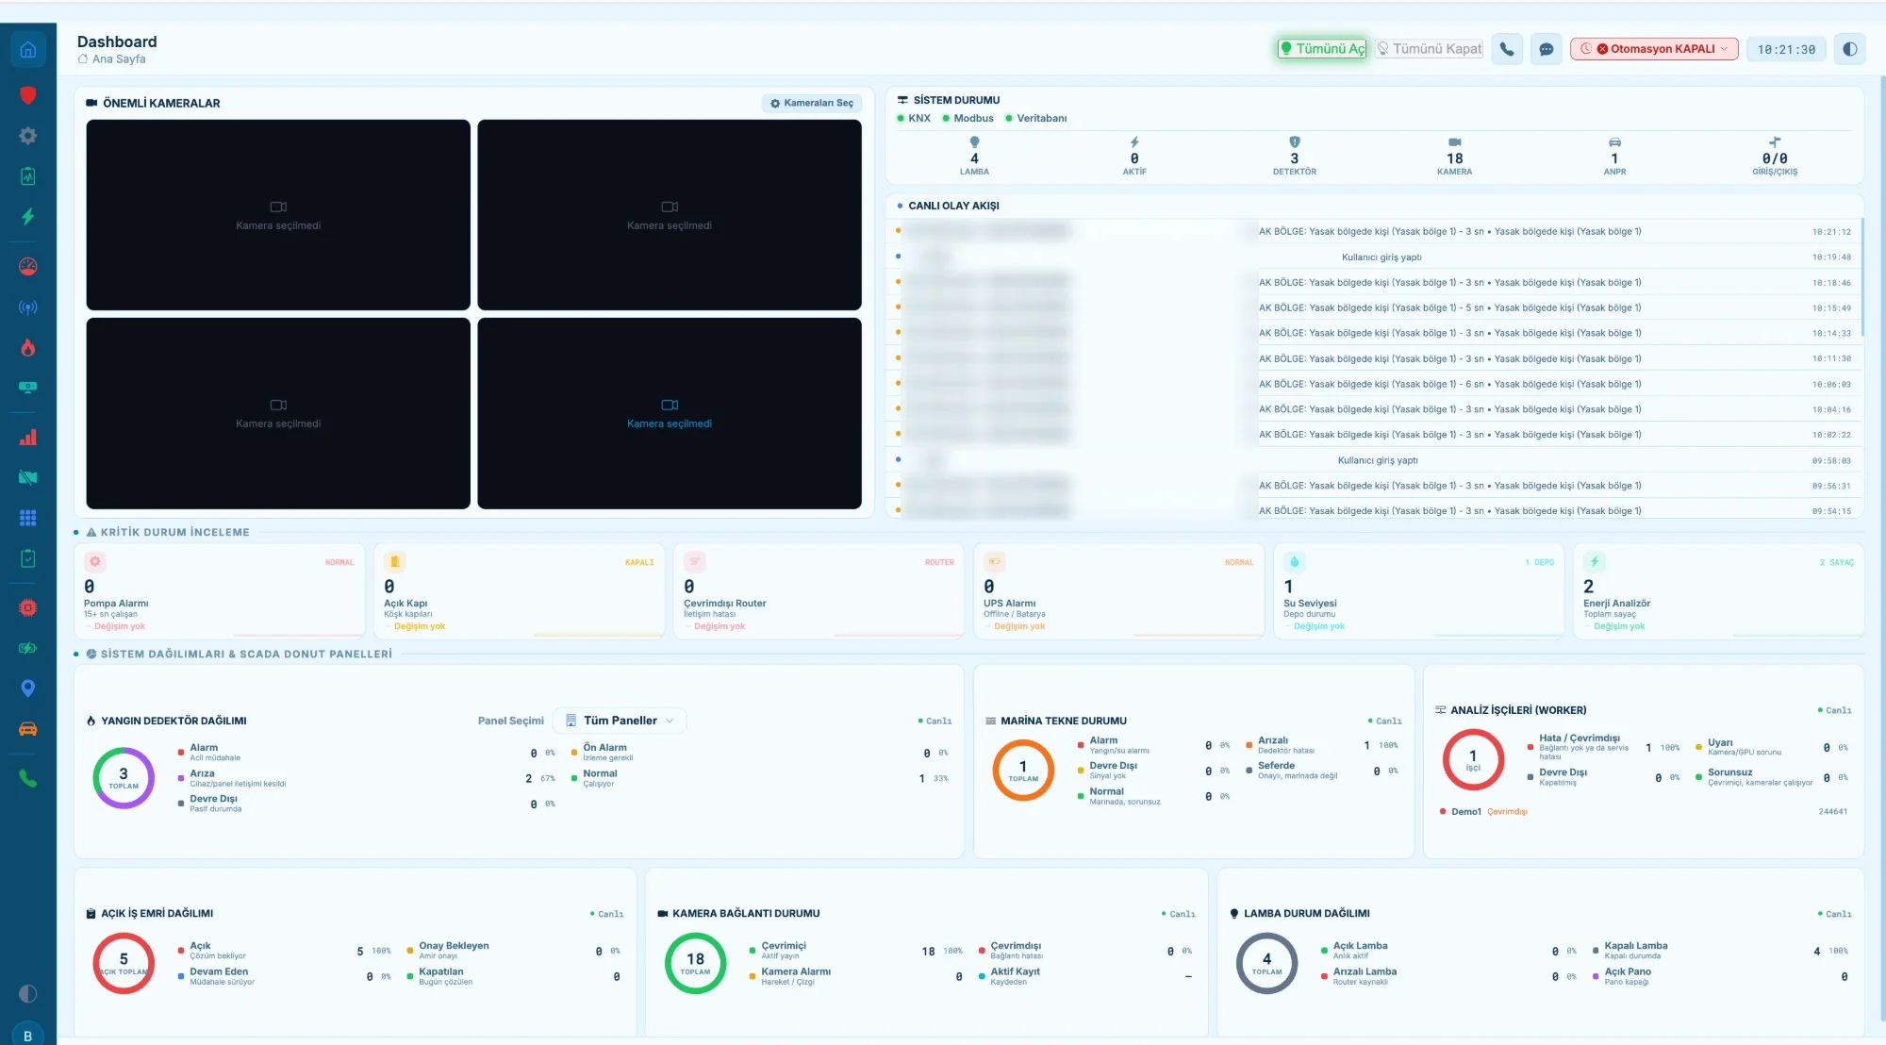Open the home icon in the sidebar
The width and height of the screenshot is (1886, 1045).
coord(28,50)
